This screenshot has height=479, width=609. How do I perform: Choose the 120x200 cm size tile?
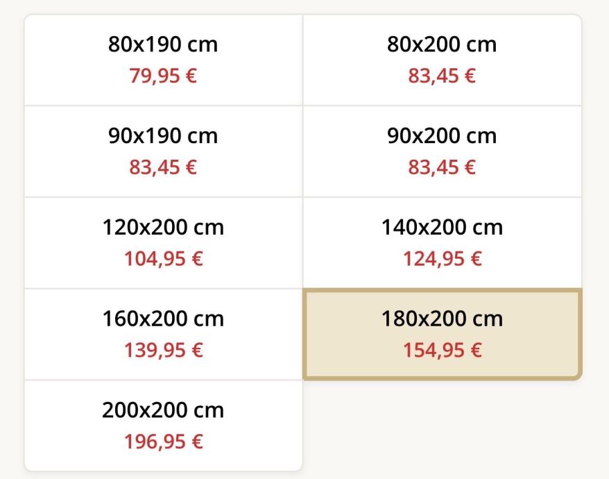pos(163,243)
